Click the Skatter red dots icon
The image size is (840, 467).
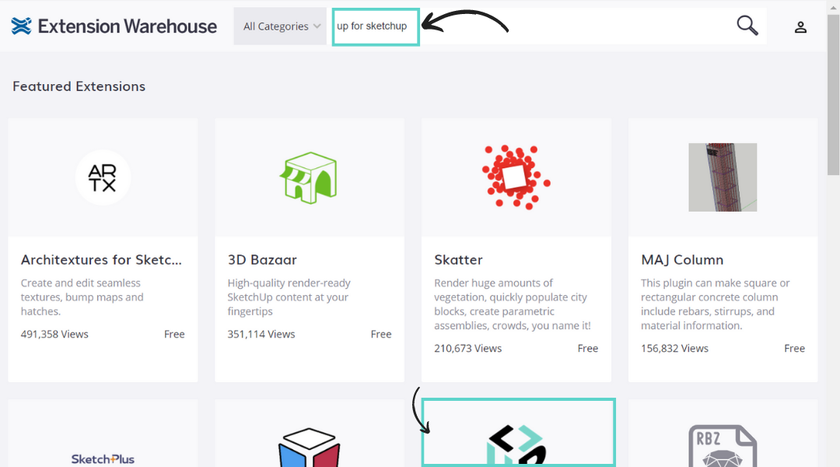pyautogui.click(x=516, y=177)
